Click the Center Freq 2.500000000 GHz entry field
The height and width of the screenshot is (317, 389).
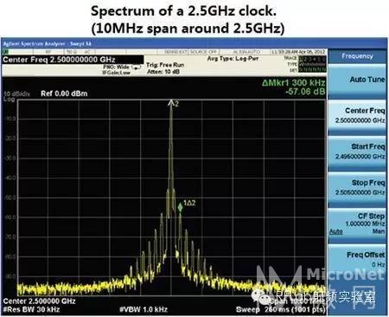click(x=73, y=60)
